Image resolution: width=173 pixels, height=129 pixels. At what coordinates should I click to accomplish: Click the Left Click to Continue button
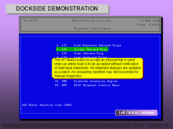click(136, 113)
